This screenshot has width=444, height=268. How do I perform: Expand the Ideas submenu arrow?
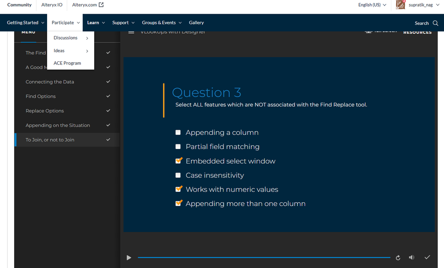click(x=87, y=51)
